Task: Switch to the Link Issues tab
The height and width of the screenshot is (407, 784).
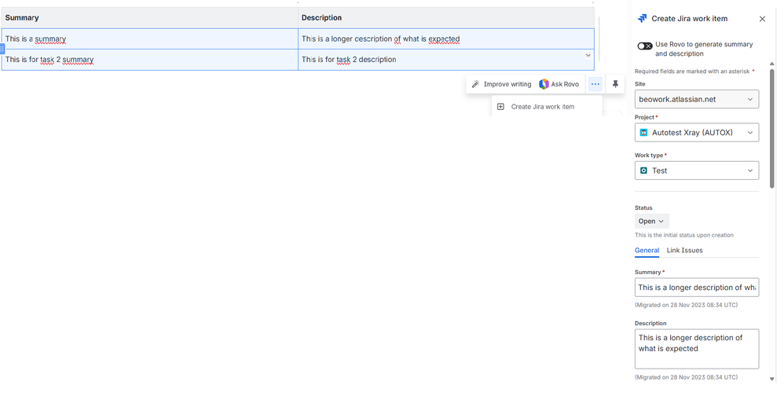Action: pos(684,251)
